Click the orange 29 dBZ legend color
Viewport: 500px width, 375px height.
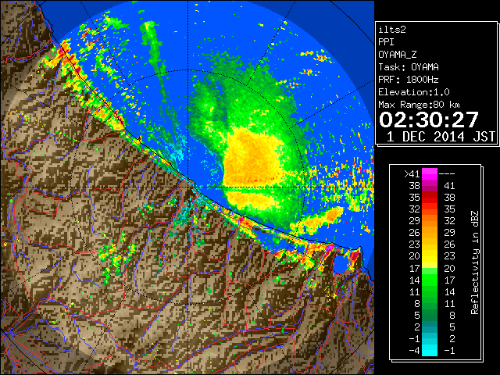430,220
